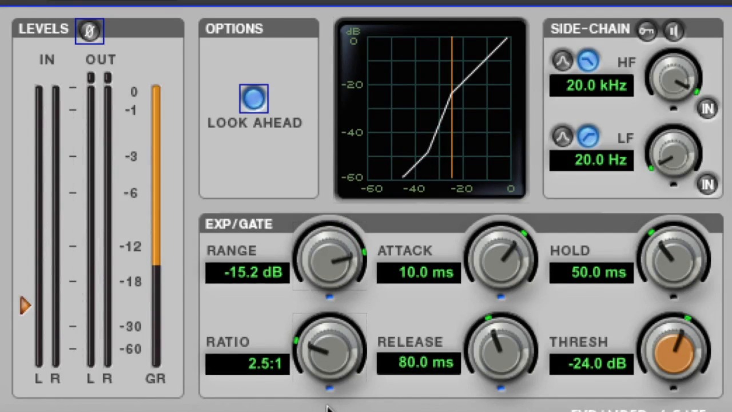Image resolution: width=732 pixels, height=412 pixels.
Task: Click the OUT right channel meter
Action: point(108,226)
